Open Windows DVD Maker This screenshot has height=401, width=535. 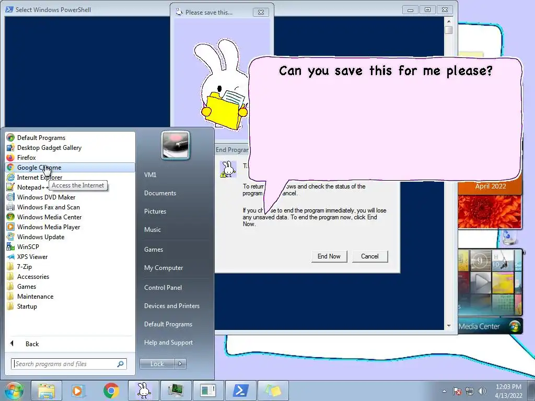70,197
